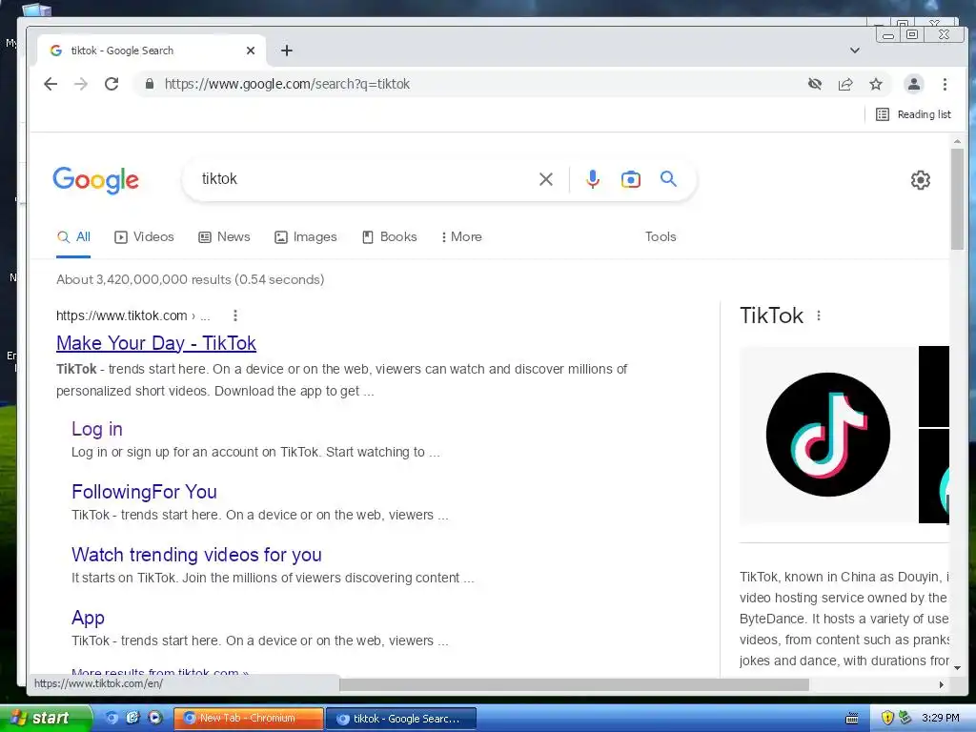Screen dimensions: 976x732
Task: Click horizontal scrollbar right arrow
Action: (x=941, y=684)
